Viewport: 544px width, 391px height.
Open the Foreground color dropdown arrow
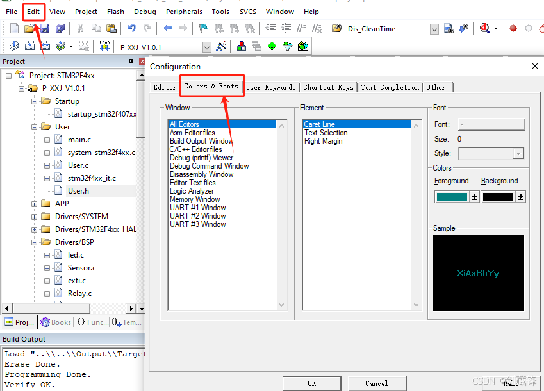[x=474, y=197]
